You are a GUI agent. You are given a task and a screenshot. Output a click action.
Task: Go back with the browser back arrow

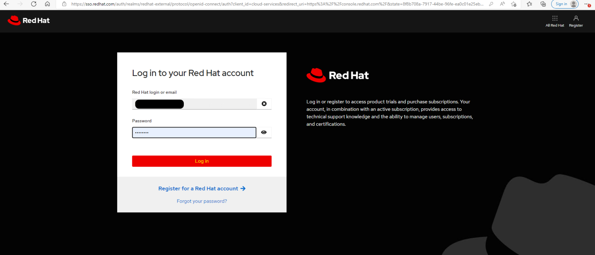(x=6, y=4)
